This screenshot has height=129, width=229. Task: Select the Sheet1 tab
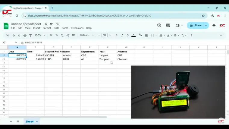point(32,121)
